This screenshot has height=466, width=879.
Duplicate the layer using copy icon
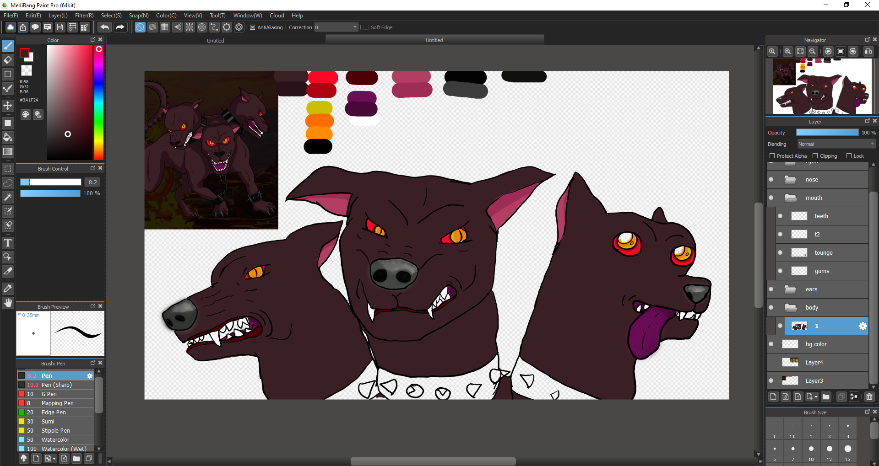841,396
